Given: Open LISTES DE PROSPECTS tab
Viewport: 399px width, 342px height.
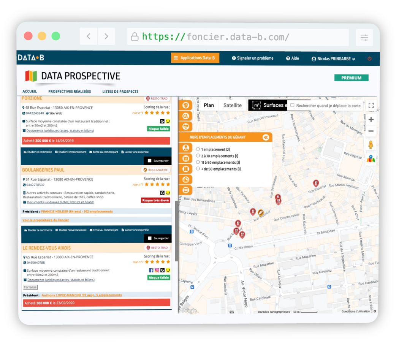Looking at the screenshot, I should click(120, 91).
